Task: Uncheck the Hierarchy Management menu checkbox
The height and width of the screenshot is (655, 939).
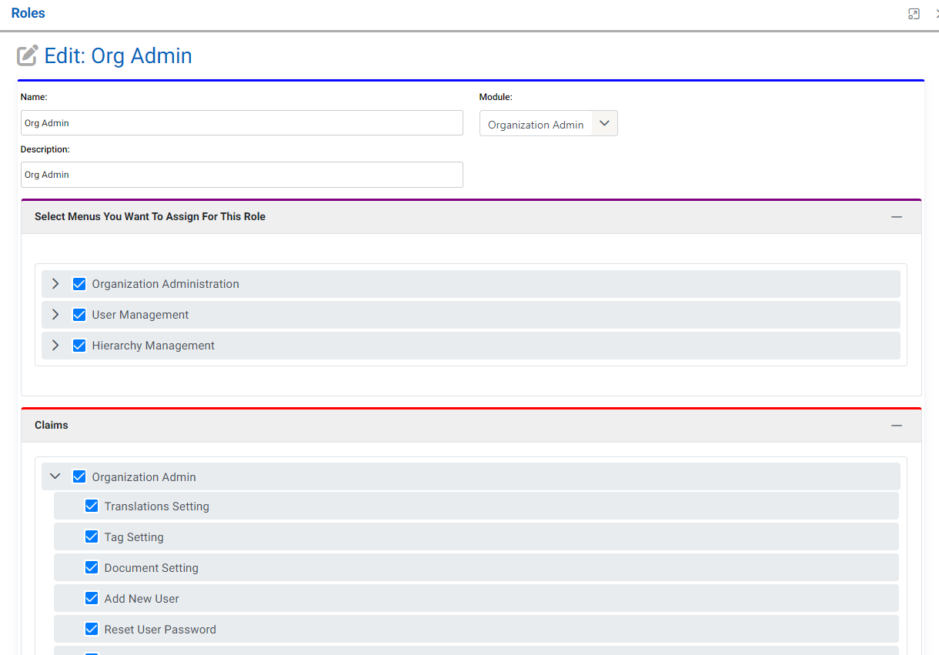Action: coord(79,346)
